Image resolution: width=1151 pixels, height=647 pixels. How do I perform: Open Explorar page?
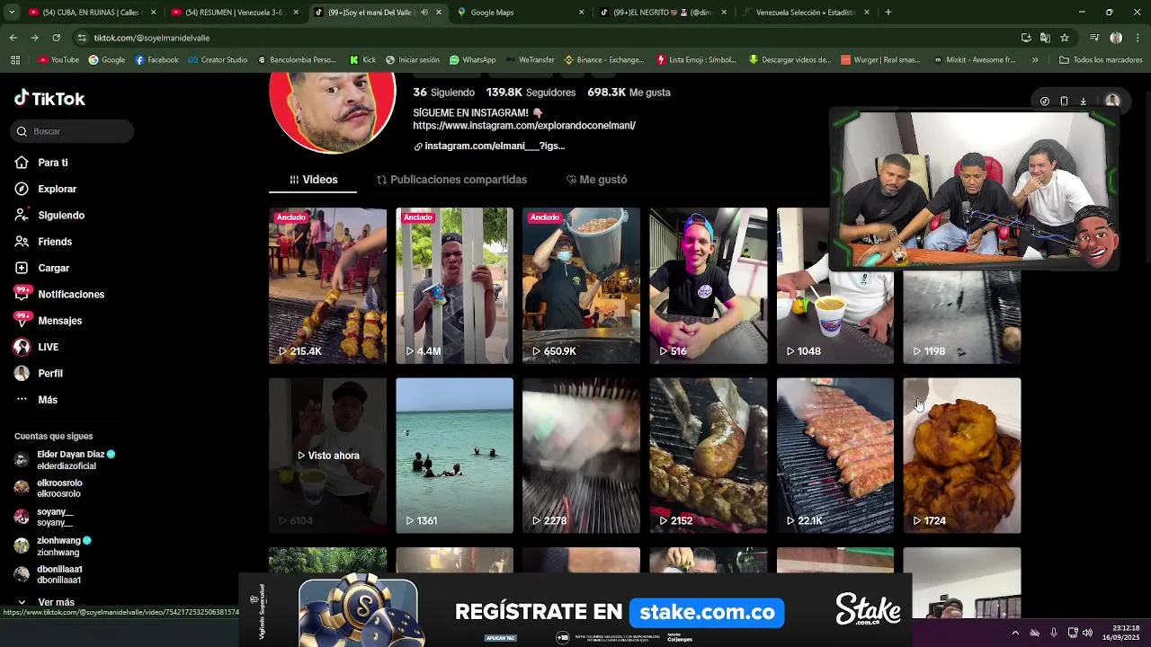point(46,189)
